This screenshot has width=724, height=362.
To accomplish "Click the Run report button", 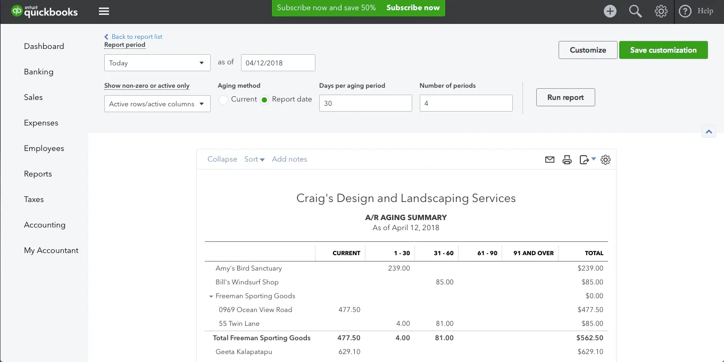I will pos(565,97).
